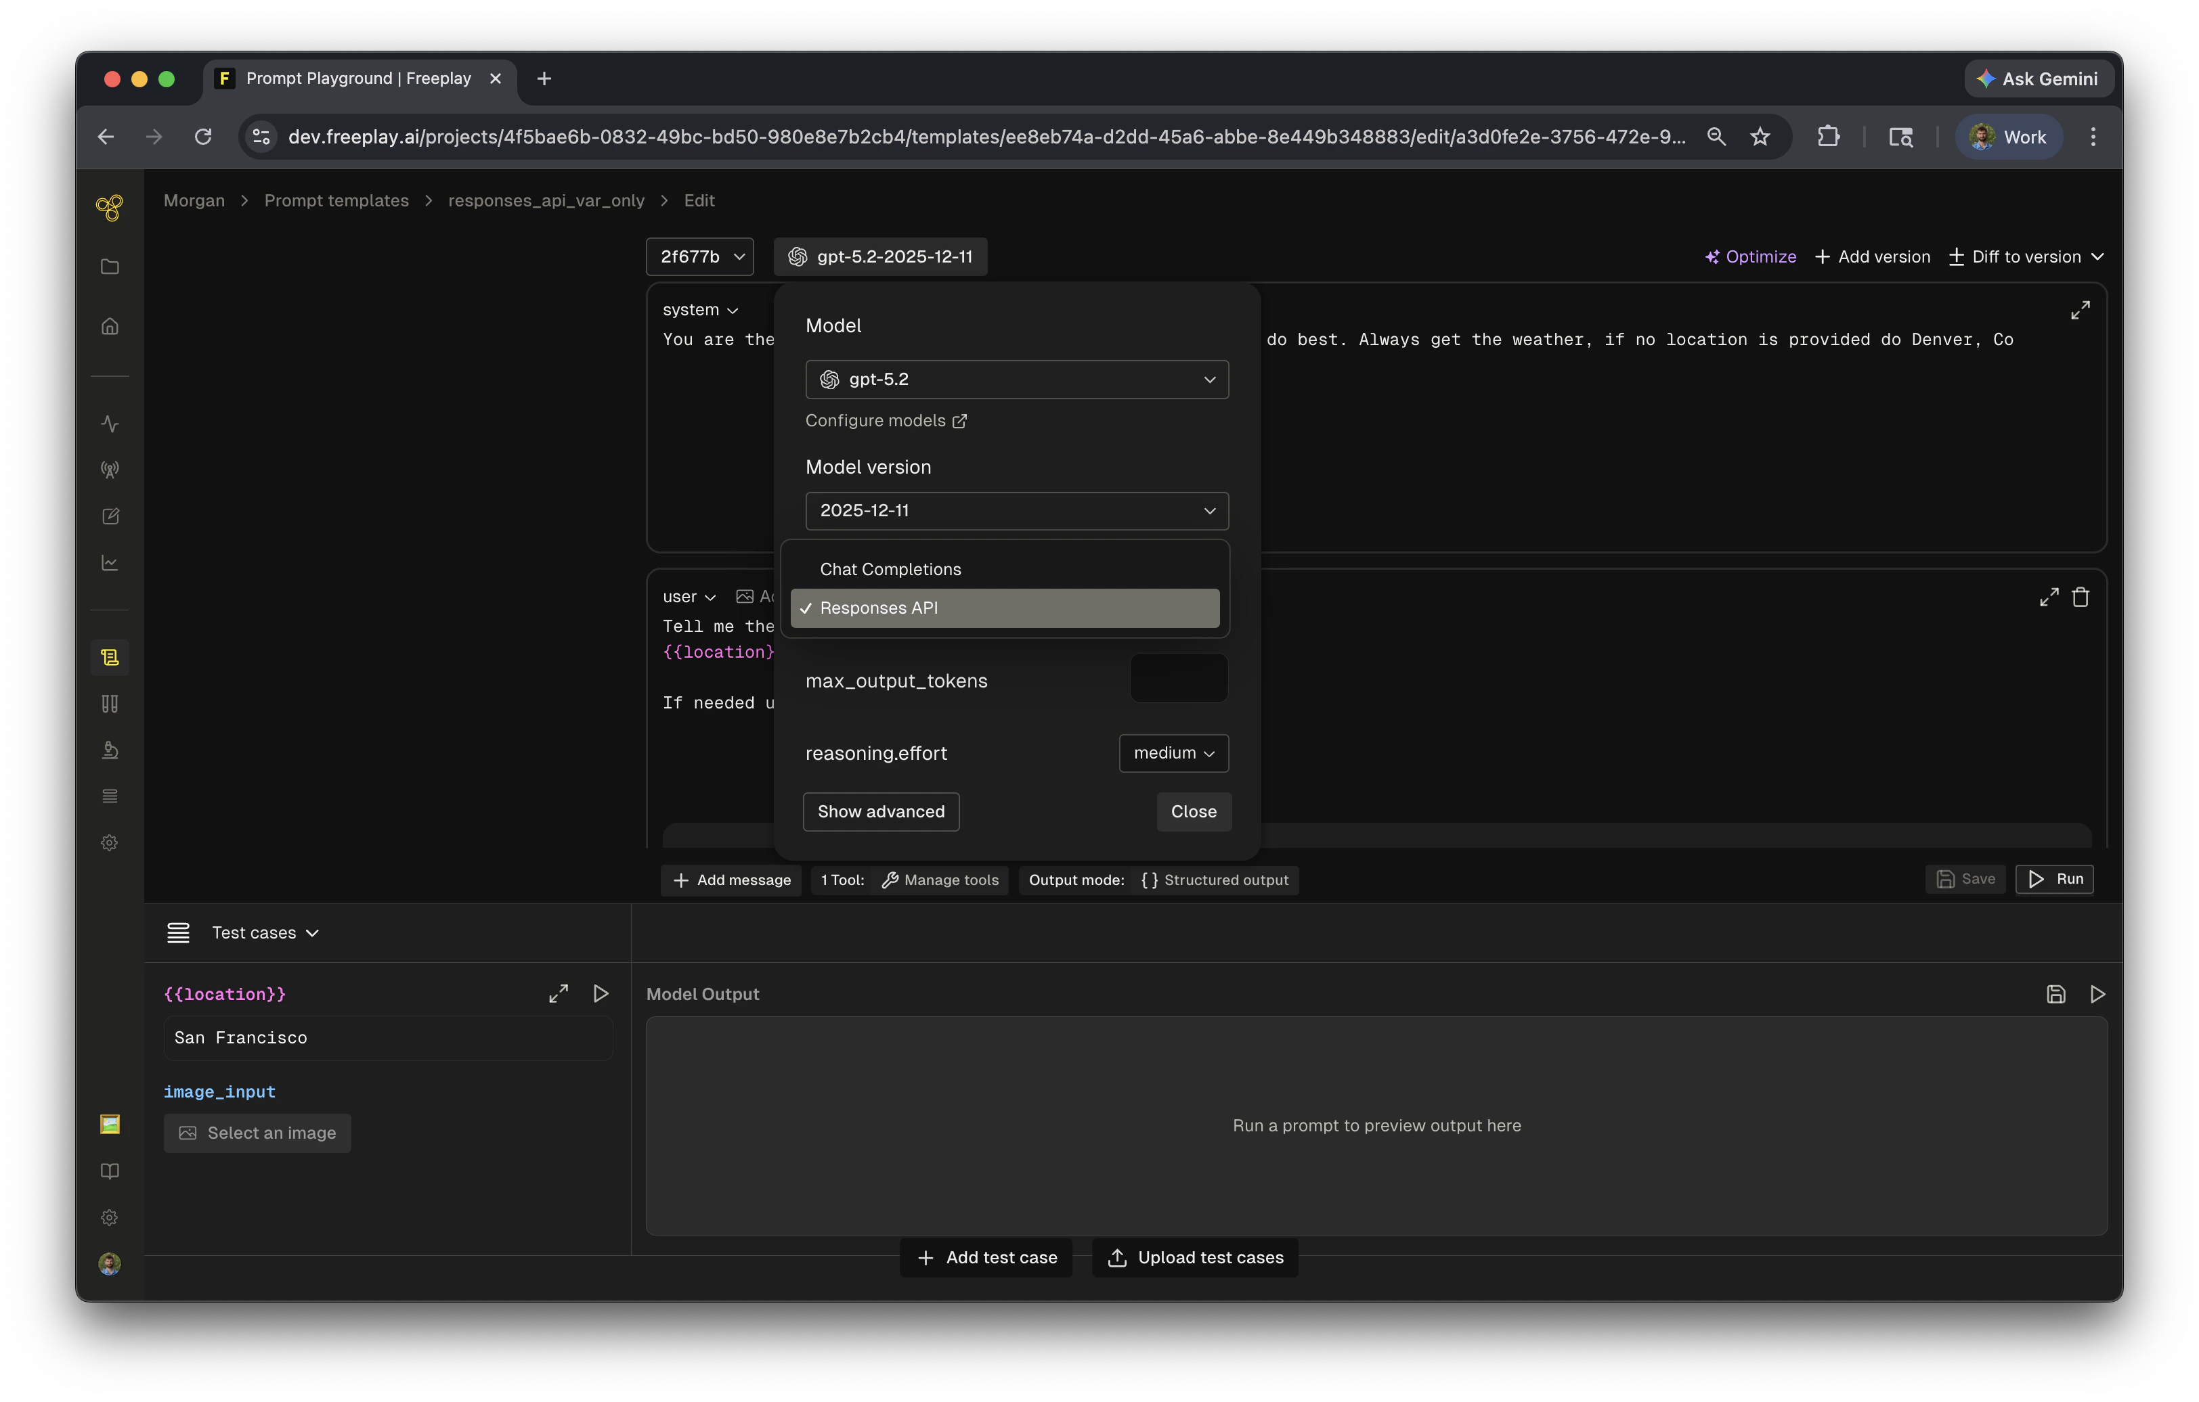Open the yellow picture icon in the sidebar

click(x=110, y=1125)
